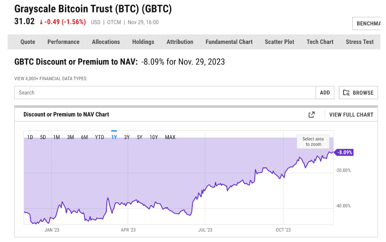
Task: Open the Stress Test tab
Action: 359,41
